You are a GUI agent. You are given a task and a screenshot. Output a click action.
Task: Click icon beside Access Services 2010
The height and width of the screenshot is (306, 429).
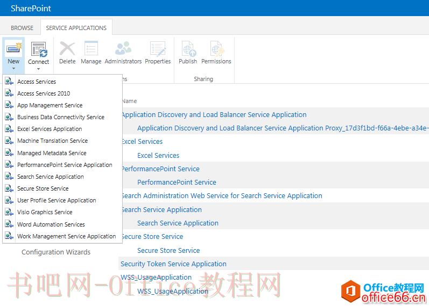point(9,93)
